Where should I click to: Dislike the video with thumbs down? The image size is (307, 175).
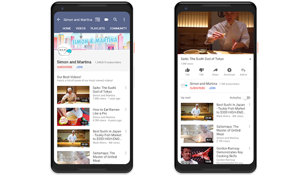pos(201,70)
